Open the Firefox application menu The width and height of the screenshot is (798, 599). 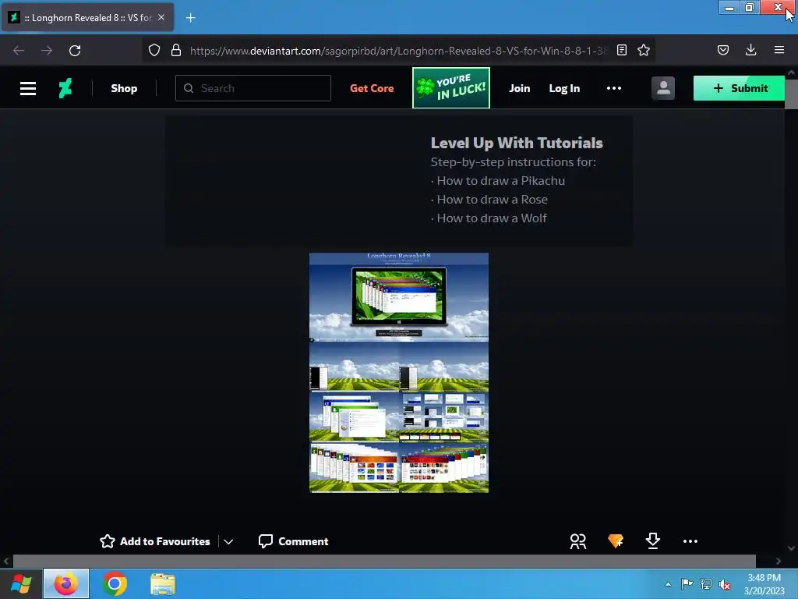click(779, 51)
